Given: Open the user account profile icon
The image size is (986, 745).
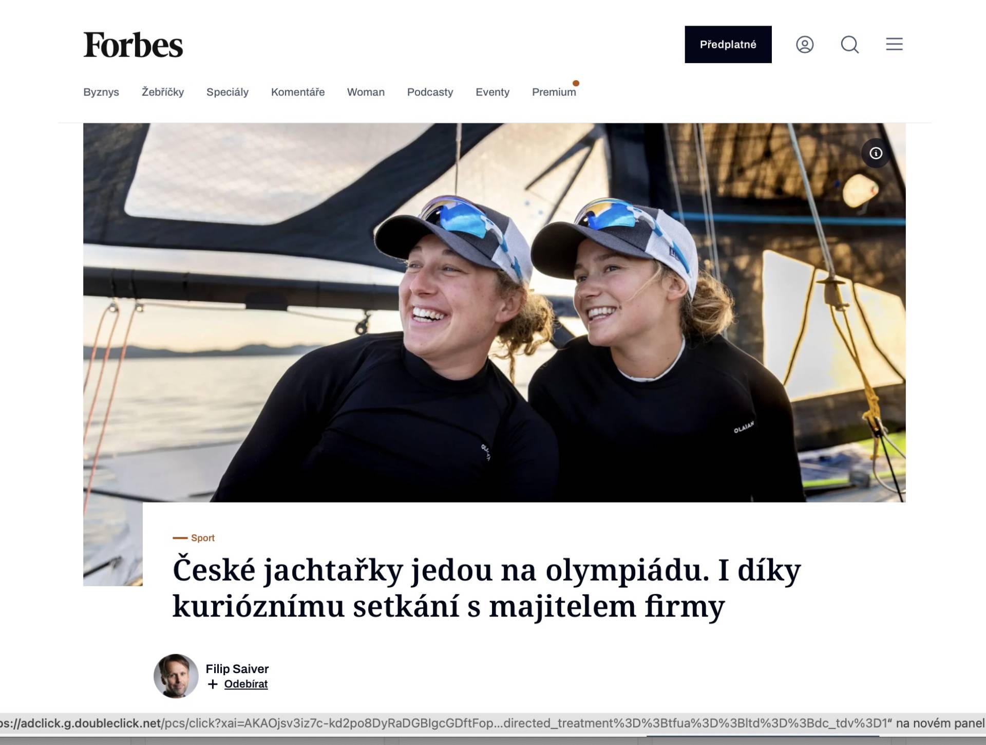Looking at the screenshot, I should tap(805, 45).
